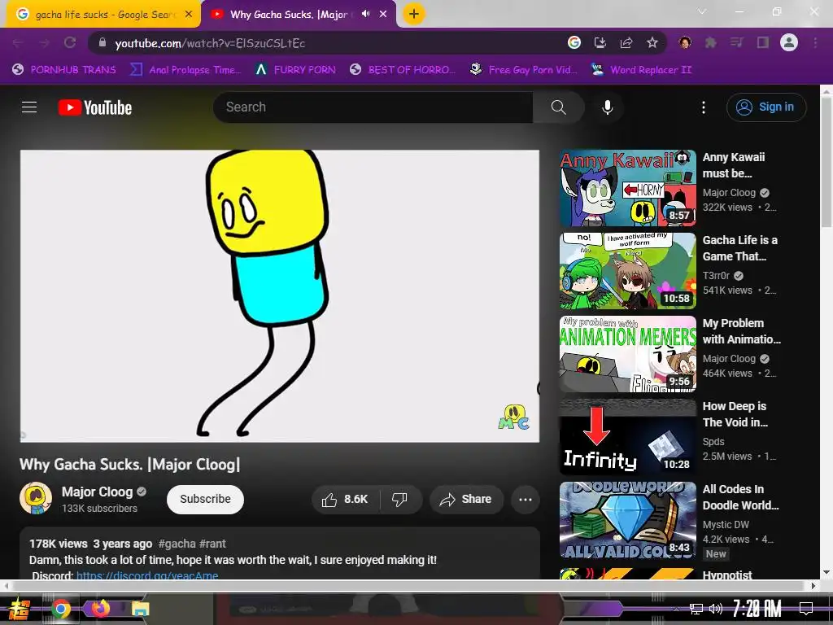
Task: Open the Major Cloog channel name
Action: pyautogui.click(x=97, y=492)
